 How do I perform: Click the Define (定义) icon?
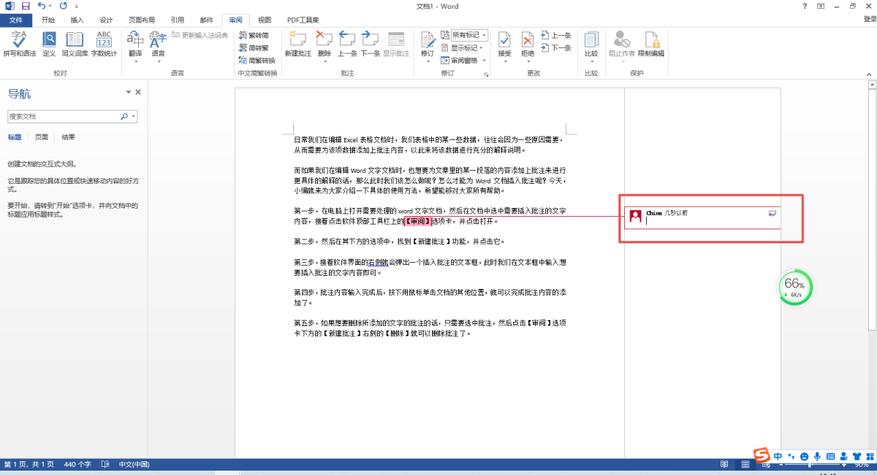click(x=49, y=44)
